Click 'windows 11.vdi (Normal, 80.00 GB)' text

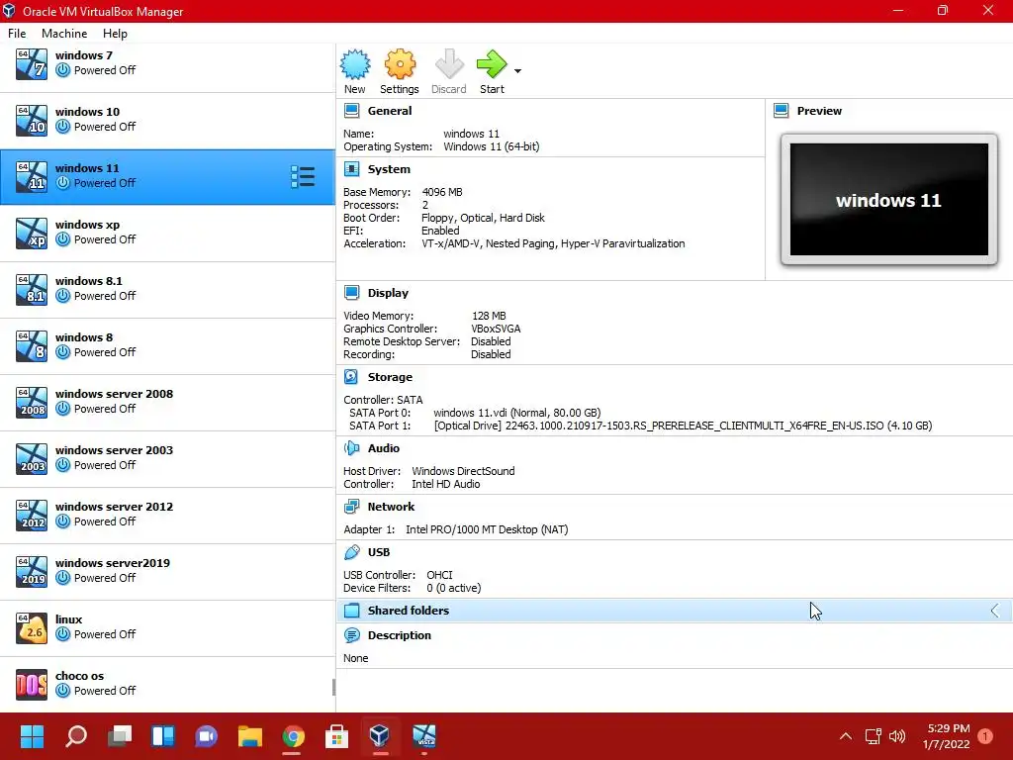click(516, 413)
